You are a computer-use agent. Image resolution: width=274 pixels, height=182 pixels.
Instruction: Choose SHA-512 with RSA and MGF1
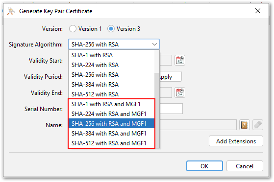pos(111,143)
